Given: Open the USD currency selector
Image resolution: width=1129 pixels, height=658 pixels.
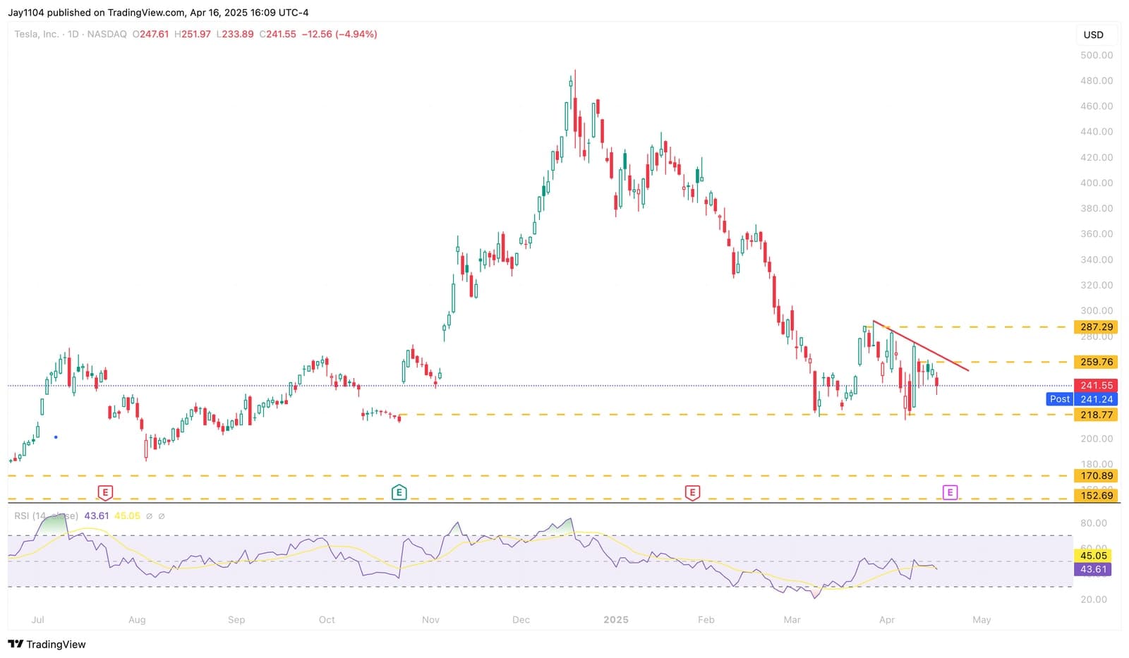Looking at the screenshot, I should (1093, 35).
